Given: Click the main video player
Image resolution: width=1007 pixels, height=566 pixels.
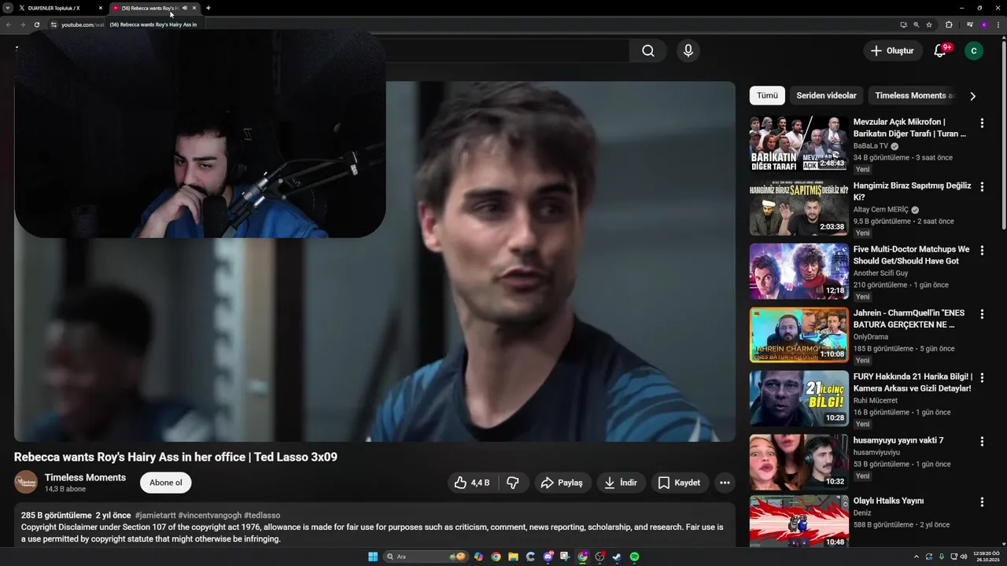Looking at the screenshot, I should pos(374,261).
